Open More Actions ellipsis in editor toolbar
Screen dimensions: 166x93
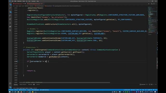[x=156, y=4]
